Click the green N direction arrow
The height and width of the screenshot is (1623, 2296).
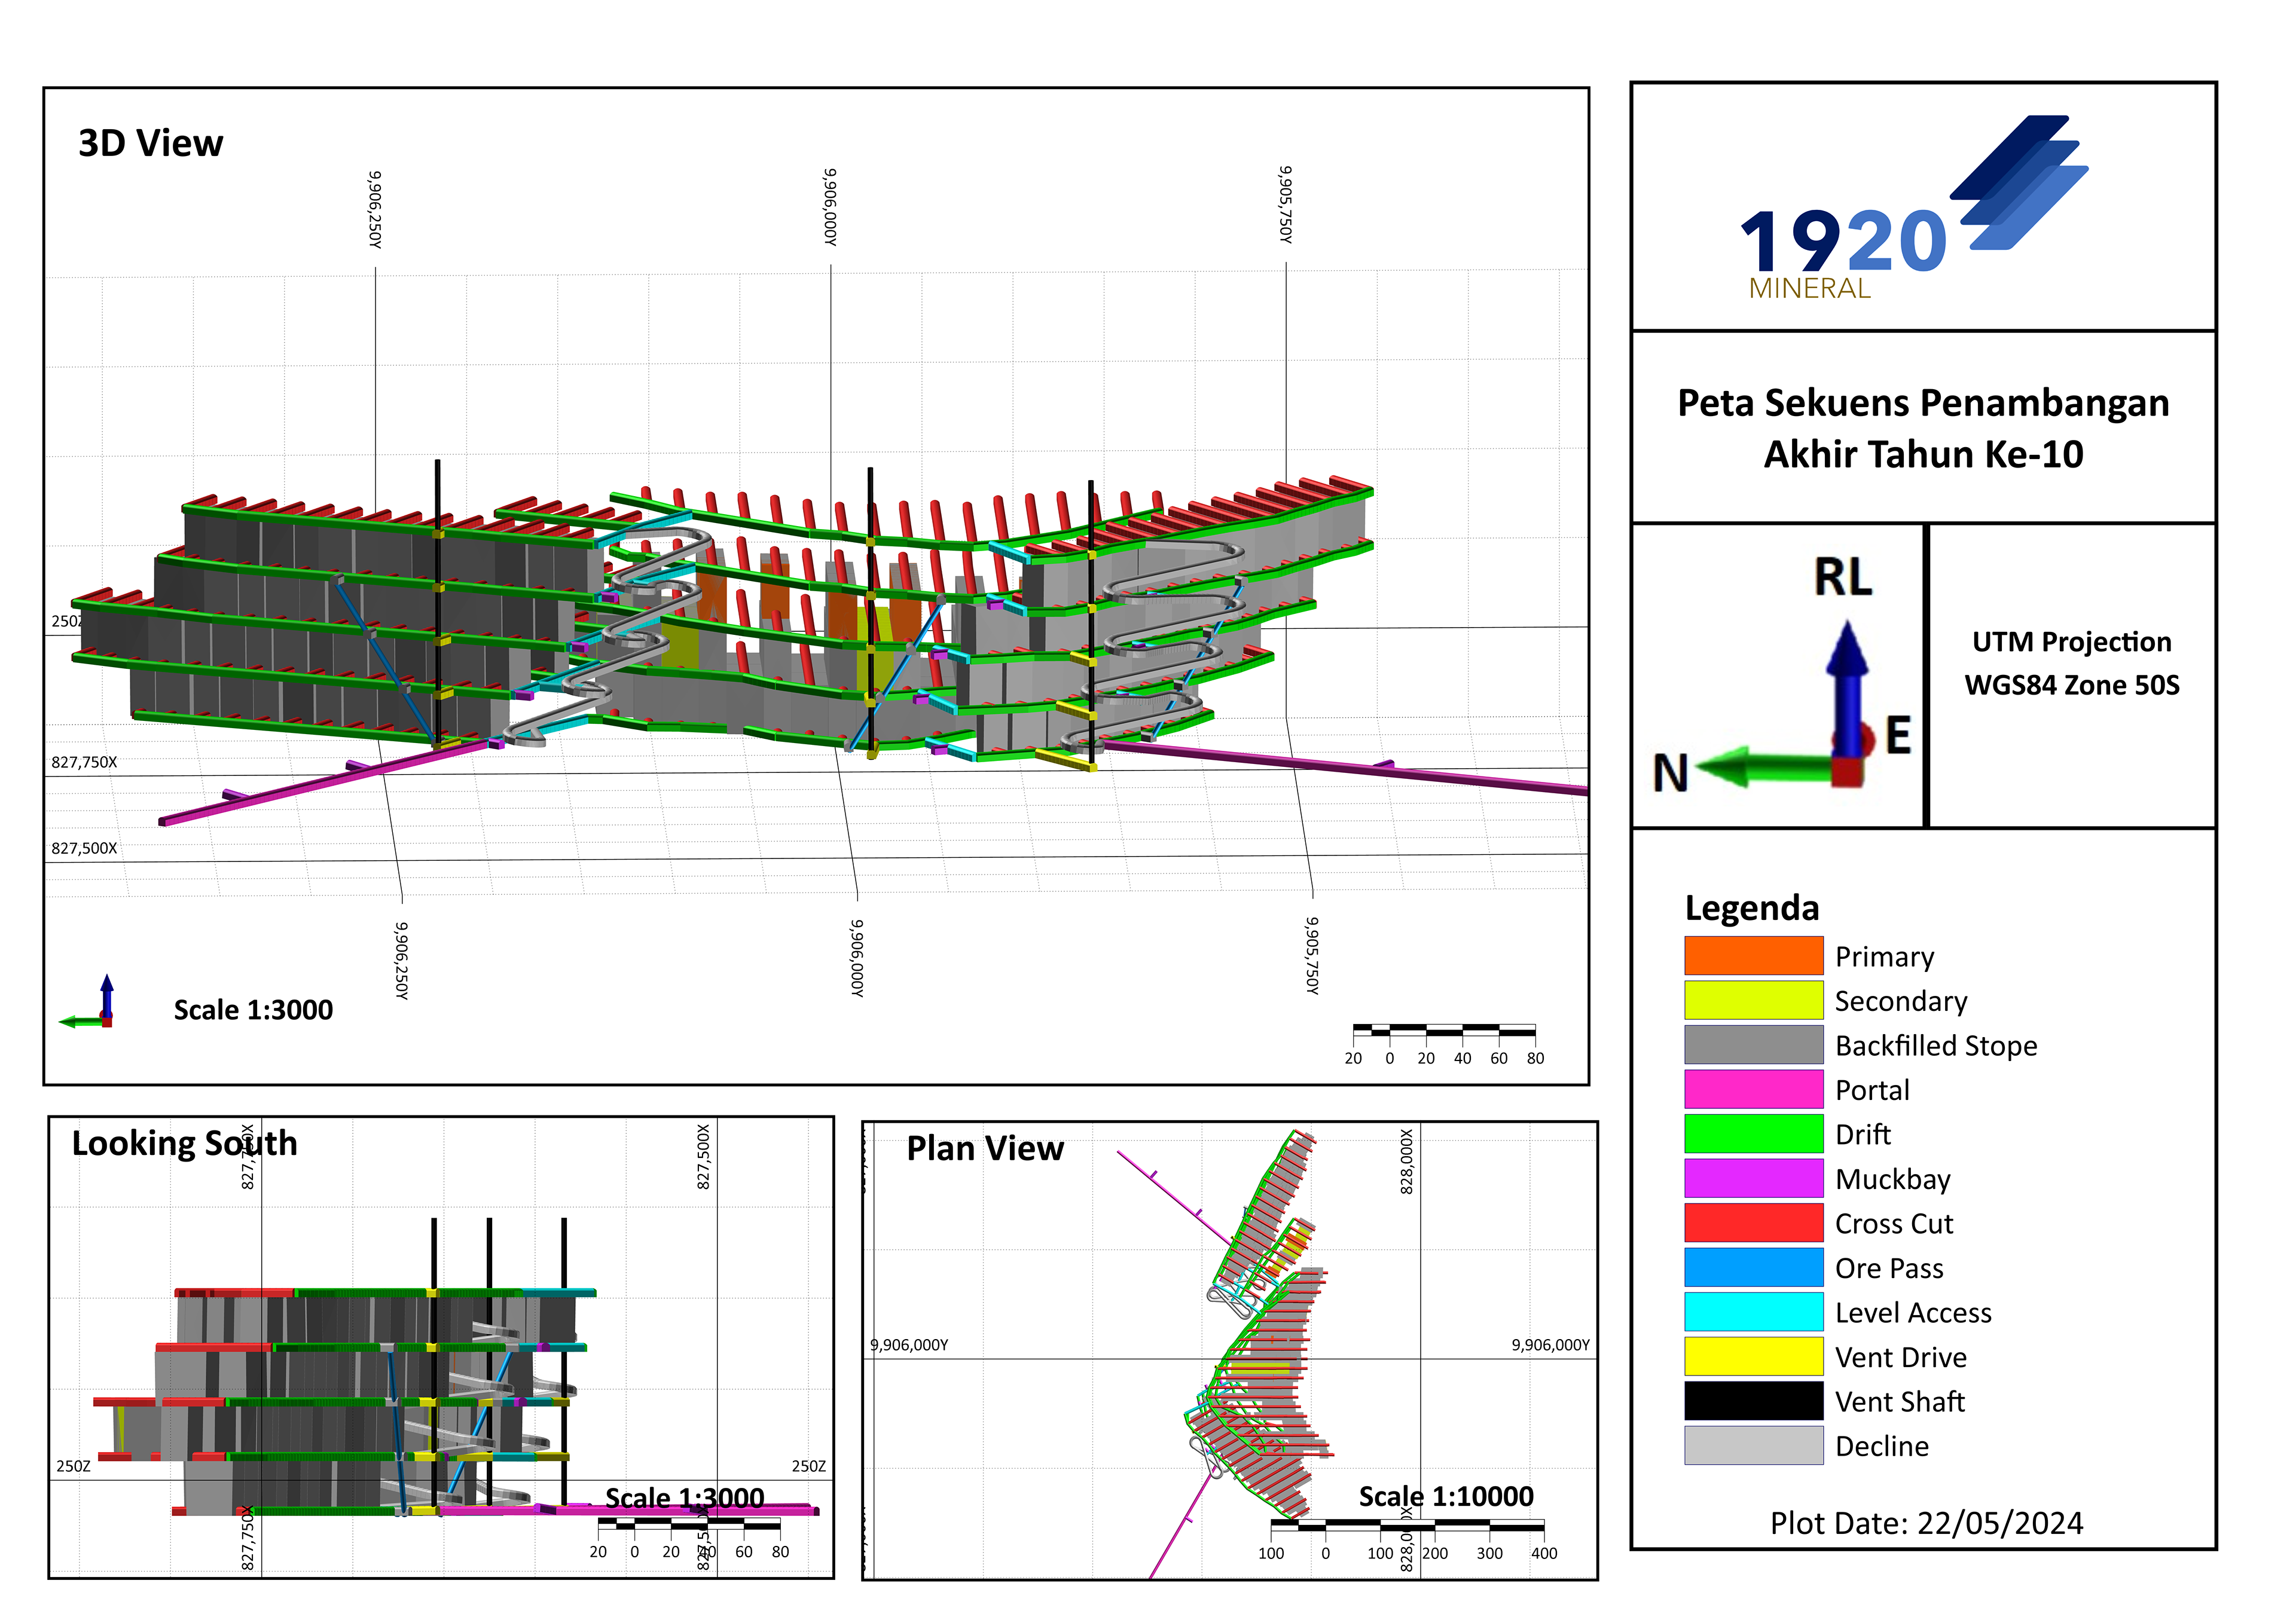1765,768
